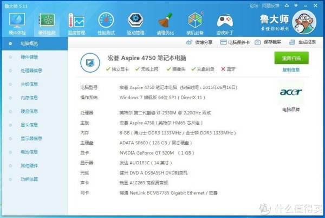Viewport: 325px width, 218px height.
Task: Click the NetLink BCM57785 network value
Action: pyautogui.click(x=168, y=193)
